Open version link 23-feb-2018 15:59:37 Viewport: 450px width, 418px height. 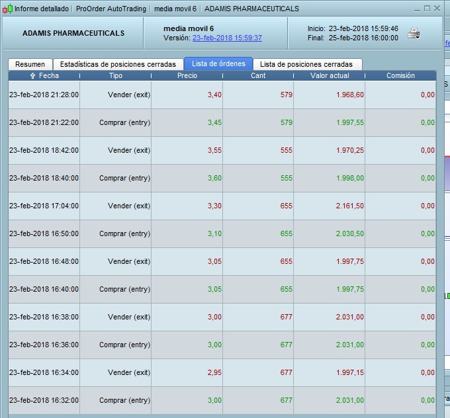227,38
